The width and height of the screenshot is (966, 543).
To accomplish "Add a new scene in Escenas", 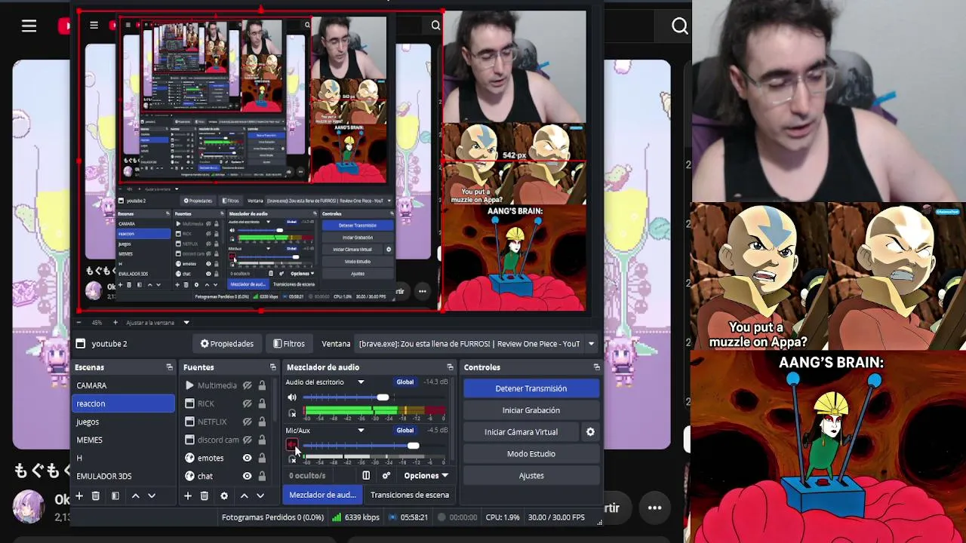I will pos(79,495).
